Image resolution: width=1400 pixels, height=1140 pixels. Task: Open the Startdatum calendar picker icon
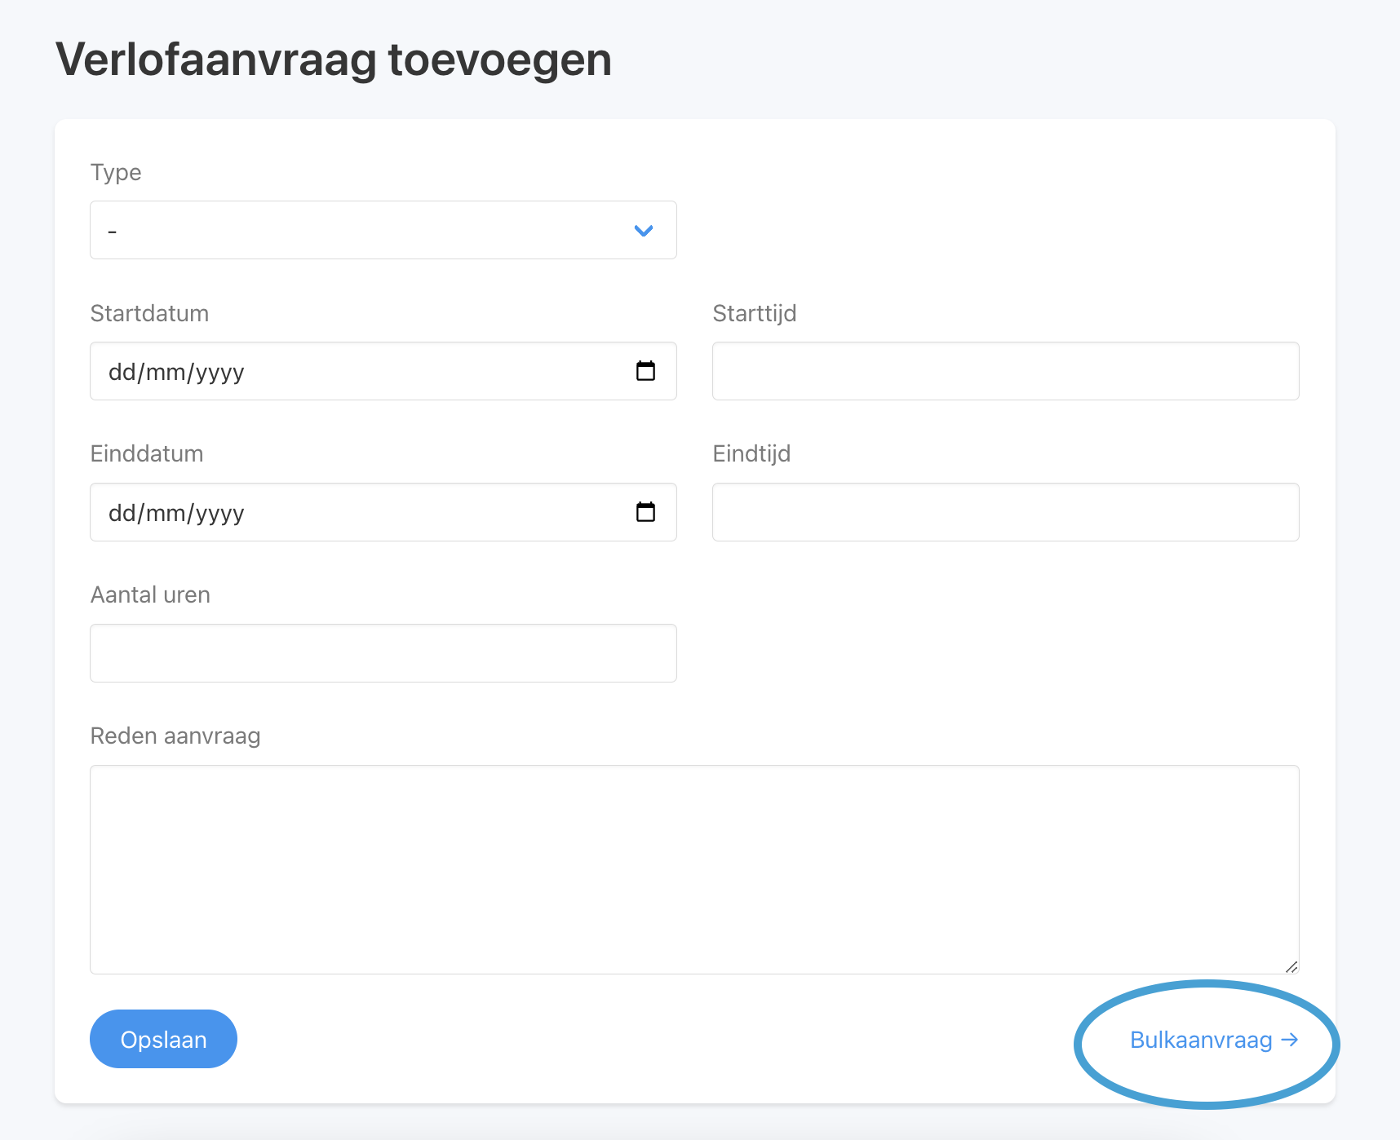tap(645, 371)
